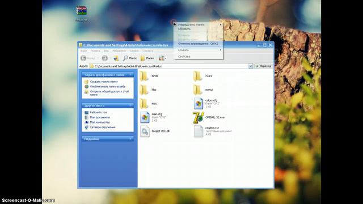
Task: Open the Мои документы sidebar link
Action: click(x=100, y=117)
